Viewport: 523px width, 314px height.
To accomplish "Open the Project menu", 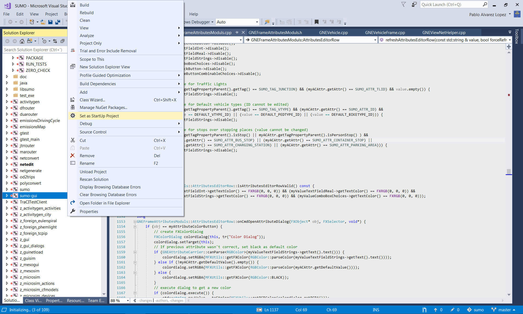I will point(51,14).
